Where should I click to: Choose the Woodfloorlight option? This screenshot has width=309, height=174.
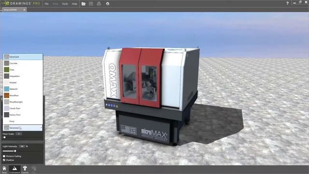pyautogui.click(x=23, y=102)
